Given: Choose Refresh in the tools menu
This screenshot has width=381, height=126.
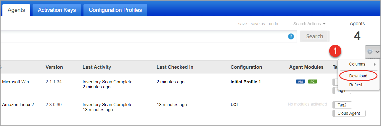Looking at the screenshot, I should click(x=356, y=85).
